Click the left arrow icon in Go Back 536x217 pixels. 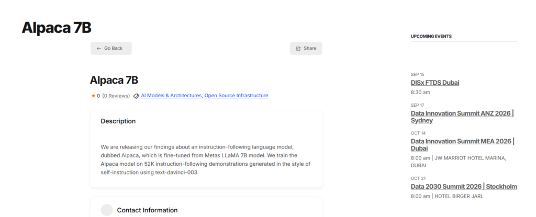click(x=99, y=49)
